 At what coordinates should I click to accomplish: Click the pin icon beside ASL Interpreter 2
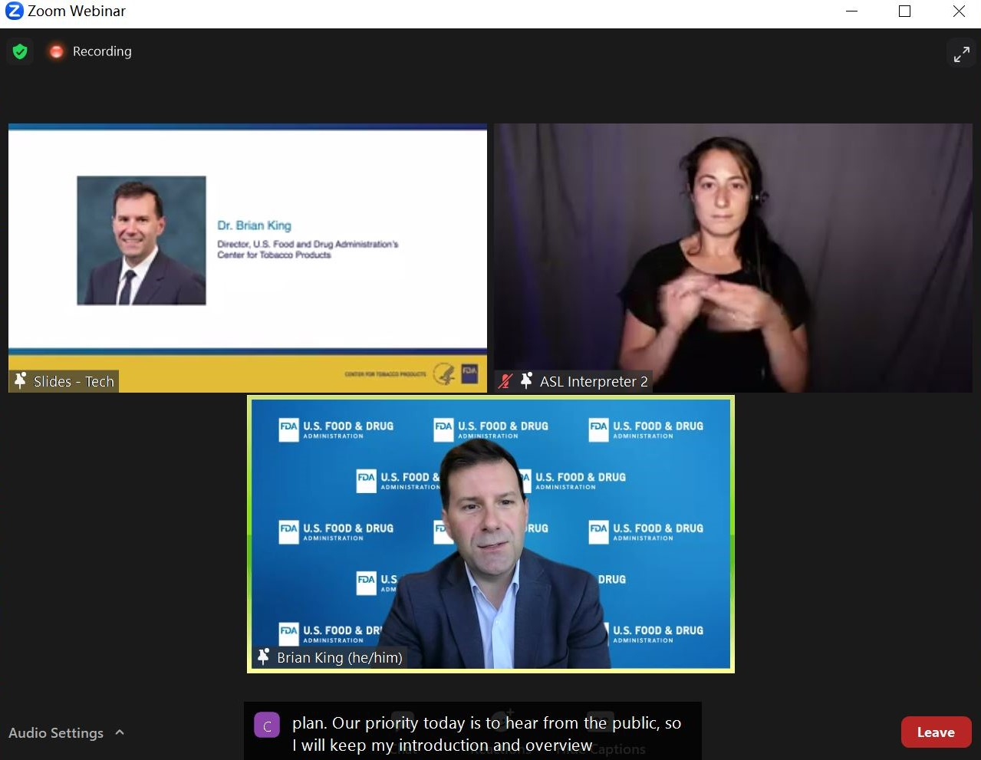pos(526,381)
